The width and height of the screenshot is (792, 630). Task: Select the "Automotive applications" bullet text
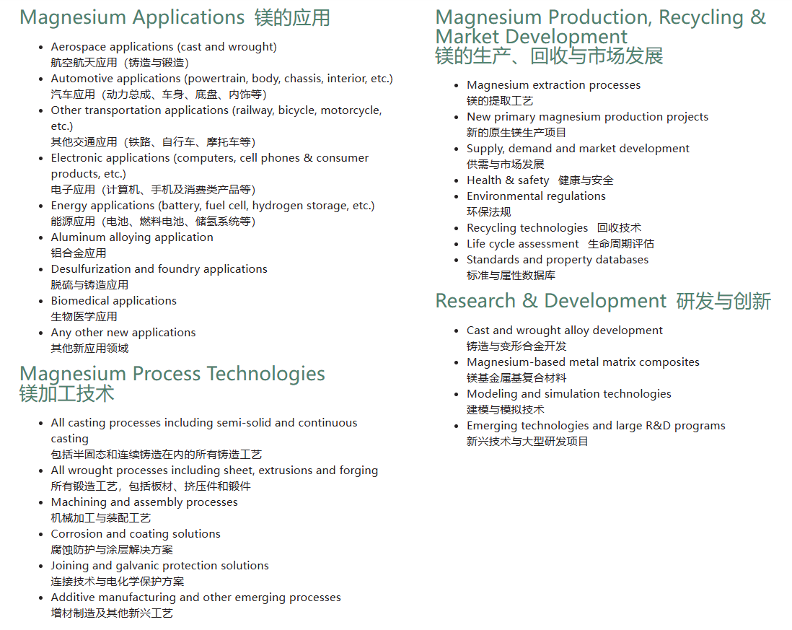(x=221, y=79)
